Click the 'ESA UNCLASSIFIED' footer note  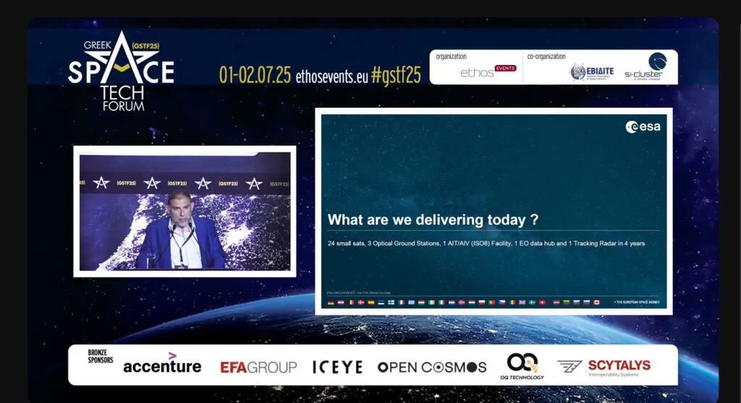[359, 293]
